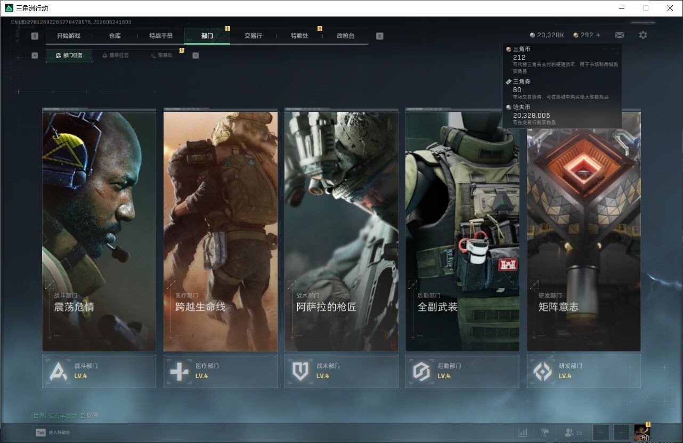Open the friends list showing 15
The image size is (683, 443).
573,433
